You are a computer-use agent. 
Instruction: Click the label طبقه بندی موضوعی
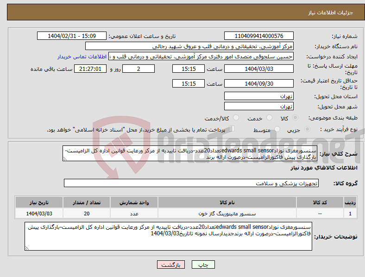pos(333,118)
